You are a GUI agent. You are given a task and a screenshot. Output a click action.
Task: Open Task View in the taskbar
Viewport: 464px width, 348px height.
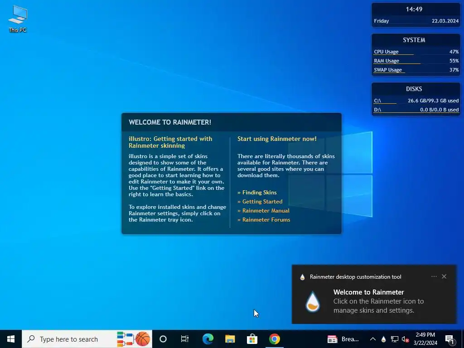click(x=185, y=339)
